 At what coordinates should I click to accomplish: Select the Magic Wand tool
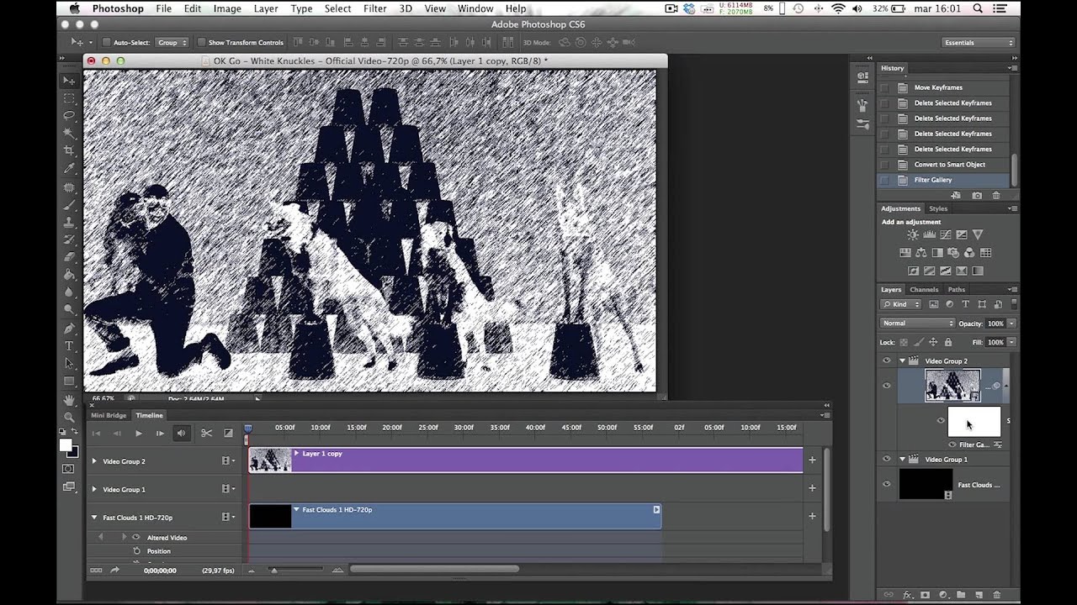[69, 133]
